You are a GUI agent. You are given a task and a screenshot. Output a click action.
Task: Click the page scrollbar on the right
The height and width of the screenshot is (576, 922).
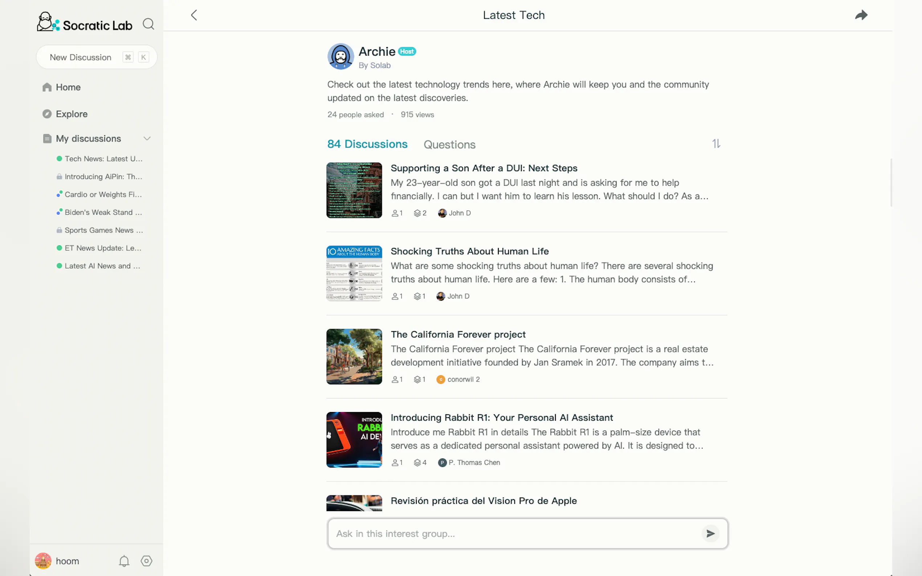tap(891, 183)
